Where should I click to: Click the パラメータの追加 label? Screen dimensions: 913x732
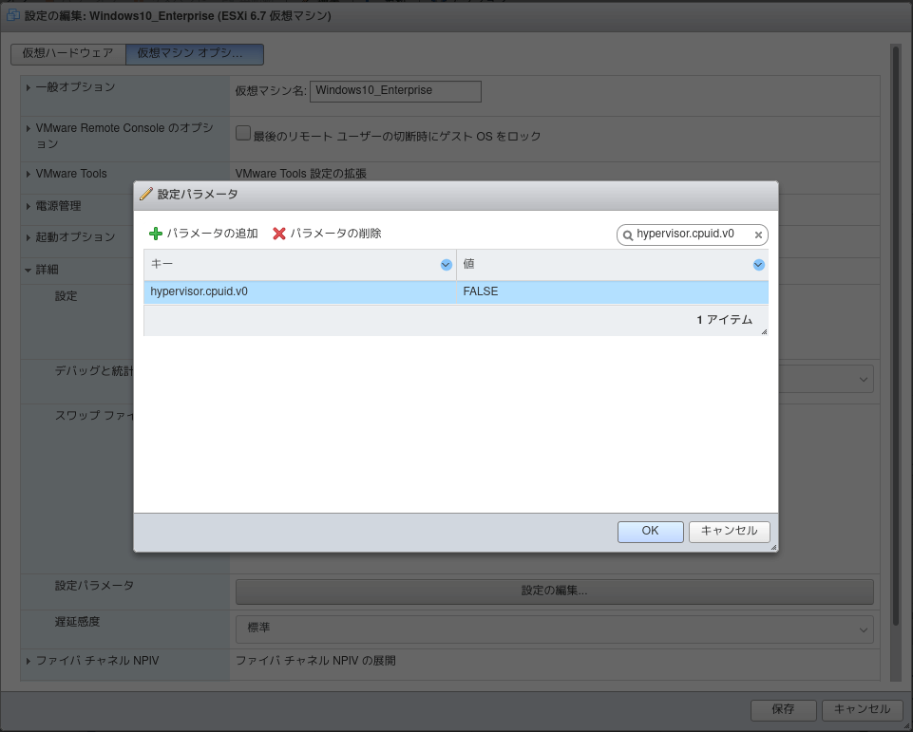pyautogui.click(x=213, y=234)
